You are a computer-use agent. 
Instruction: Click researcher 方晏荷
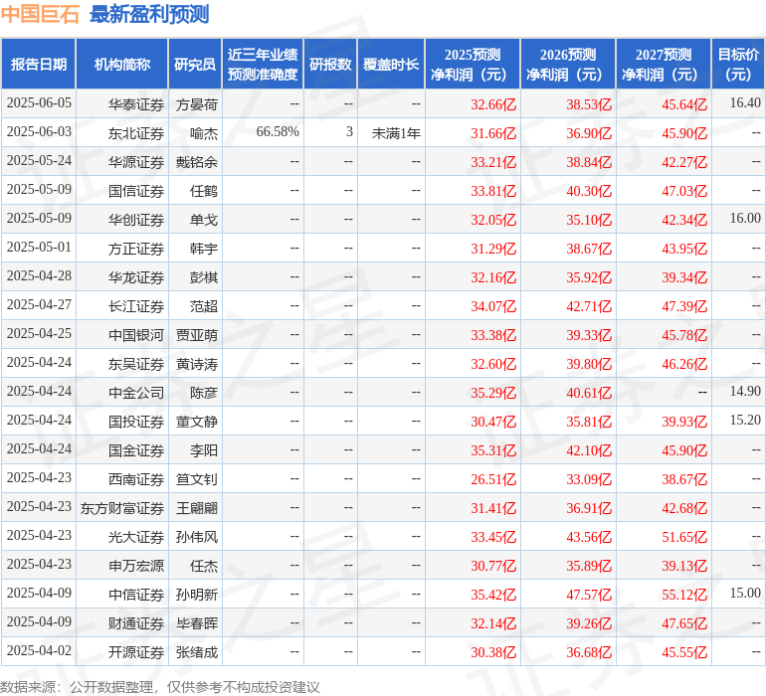click(197, 104)
